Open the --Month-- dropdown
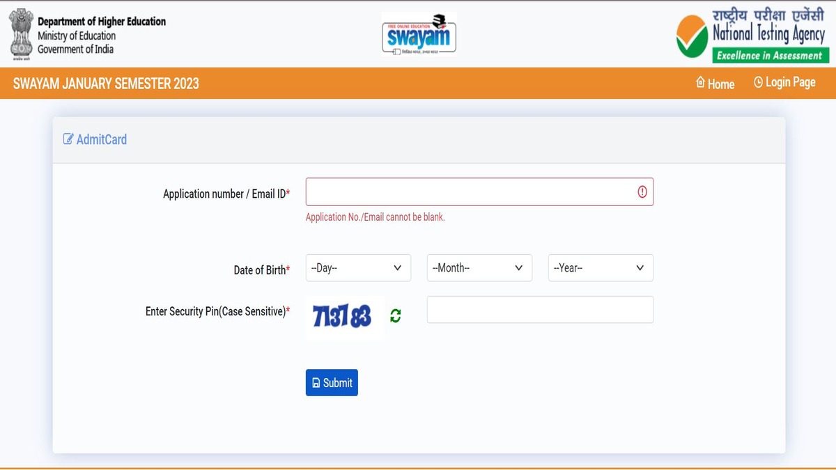836x470 pixels. 479,267
